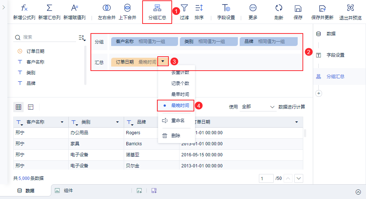This screenshot has width=366, height=199.
Task: Open 左右合并 merge tool
Action: pyautogui.click(x=107, y=8)
